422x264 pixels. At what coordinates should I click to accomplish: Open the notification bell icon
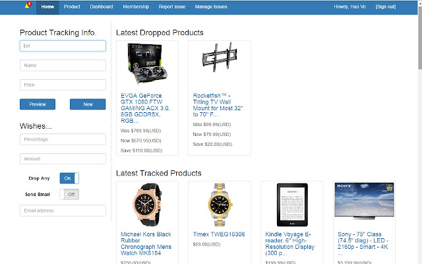coord(28,5)
